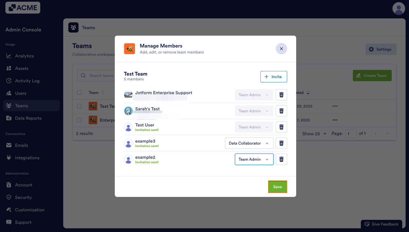Image resolution: width=409 pixels, height=232 pixels.
Task: Toggle the select-all teams checkbox
Action: 79,93
